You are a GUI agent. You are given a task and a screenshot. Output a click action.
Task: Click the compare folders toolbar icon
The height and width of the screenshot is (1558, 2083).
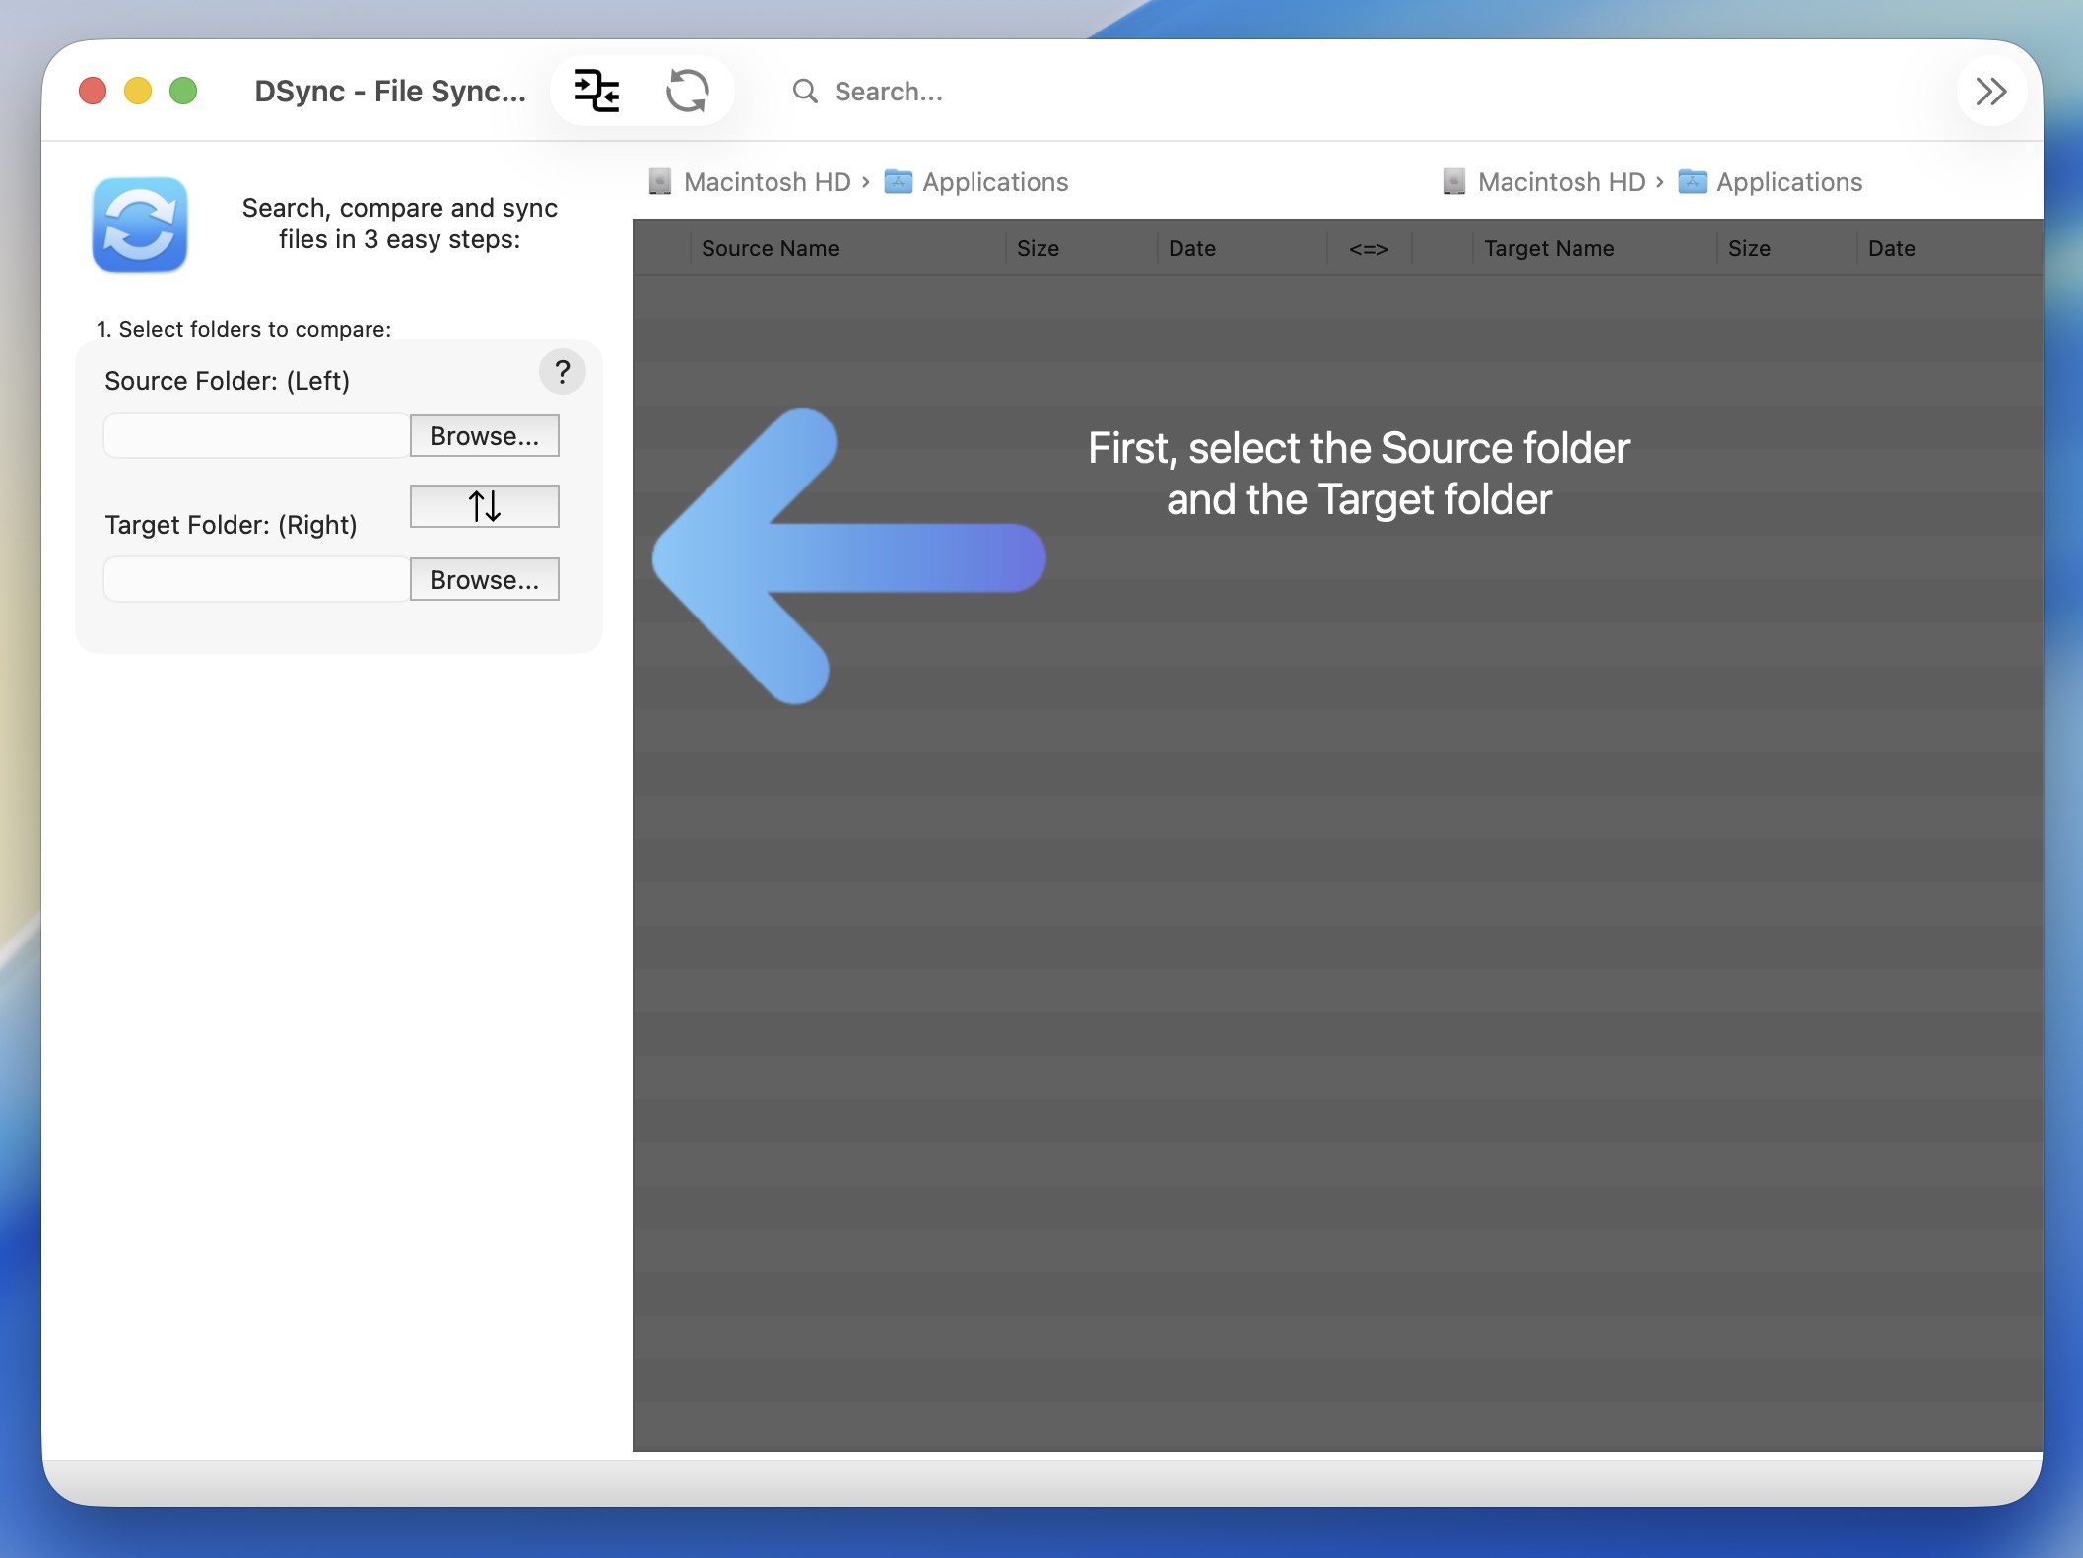click(597, 92)
